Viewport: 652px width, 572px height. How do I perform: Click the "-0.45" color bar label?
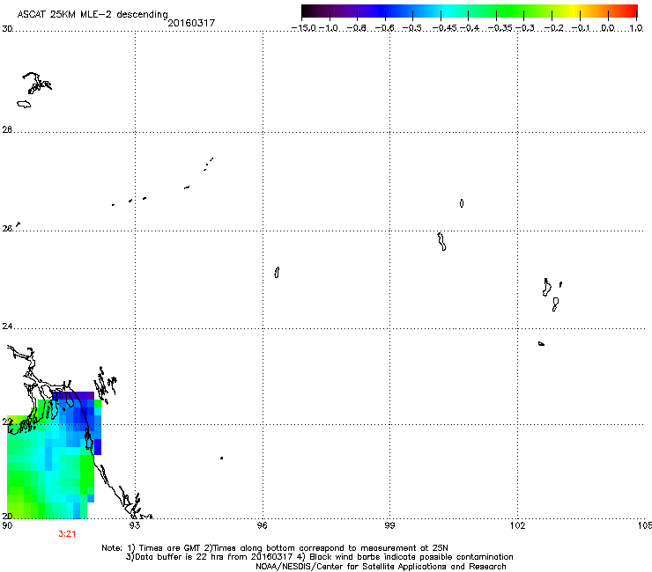click(x=444, y=28)
